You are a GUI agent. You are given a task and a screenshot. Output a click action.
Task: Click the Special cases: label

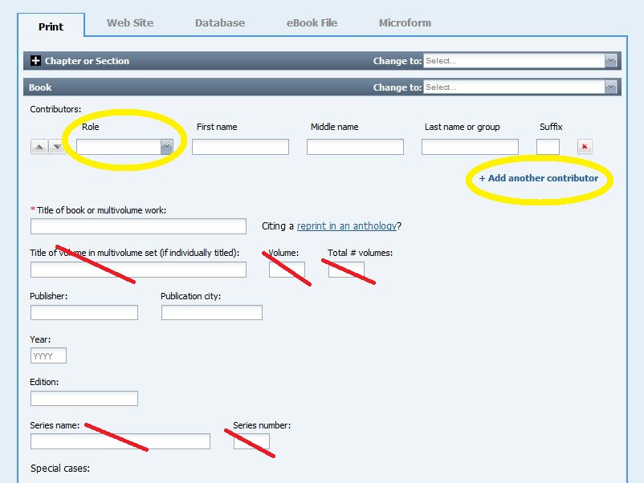60,469
